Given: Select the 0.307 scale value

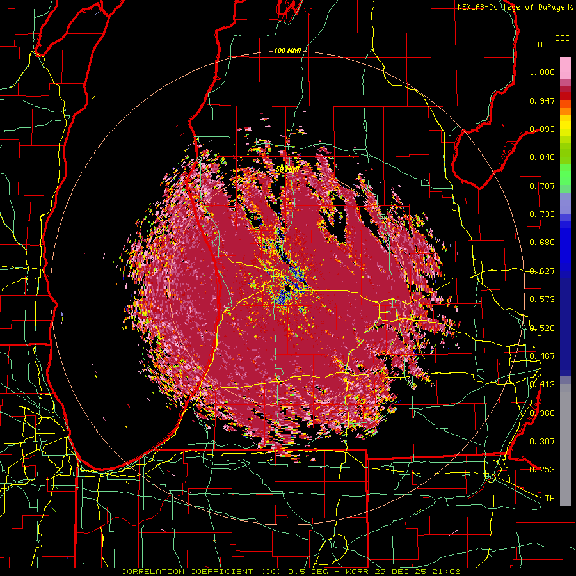Looking at the screenshot, I should coord(542,442).
